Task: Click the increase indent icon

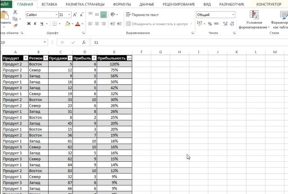Action: coord(119,24)
